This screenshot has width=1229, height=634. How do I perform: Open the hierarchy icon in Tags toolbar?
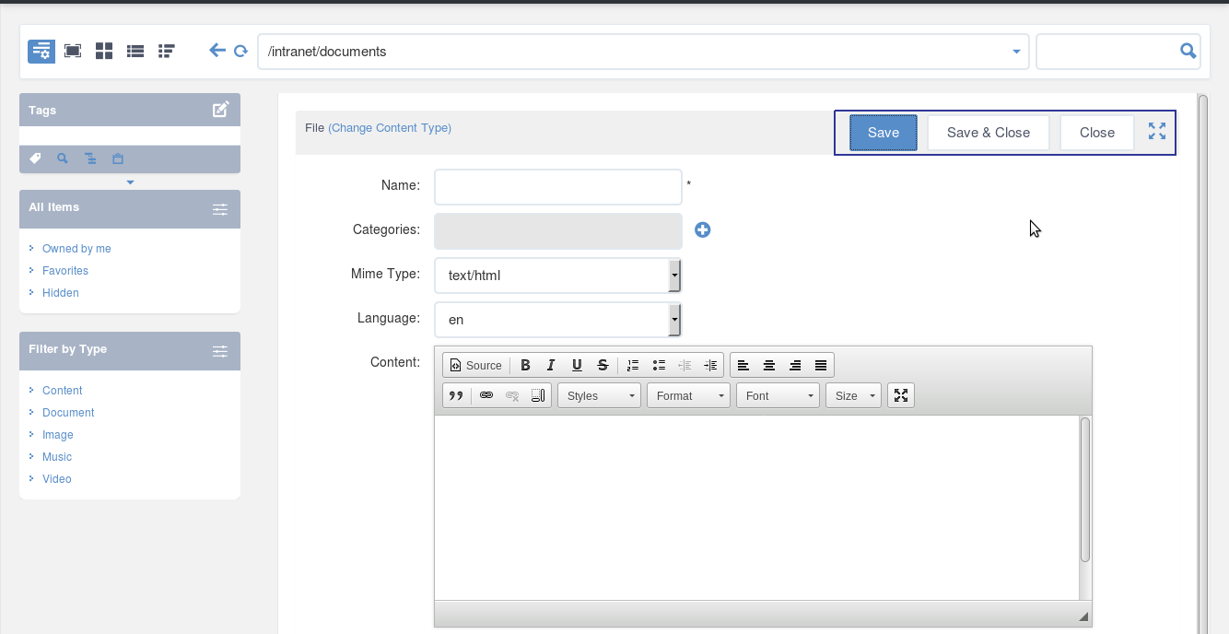tap(90, 158)
